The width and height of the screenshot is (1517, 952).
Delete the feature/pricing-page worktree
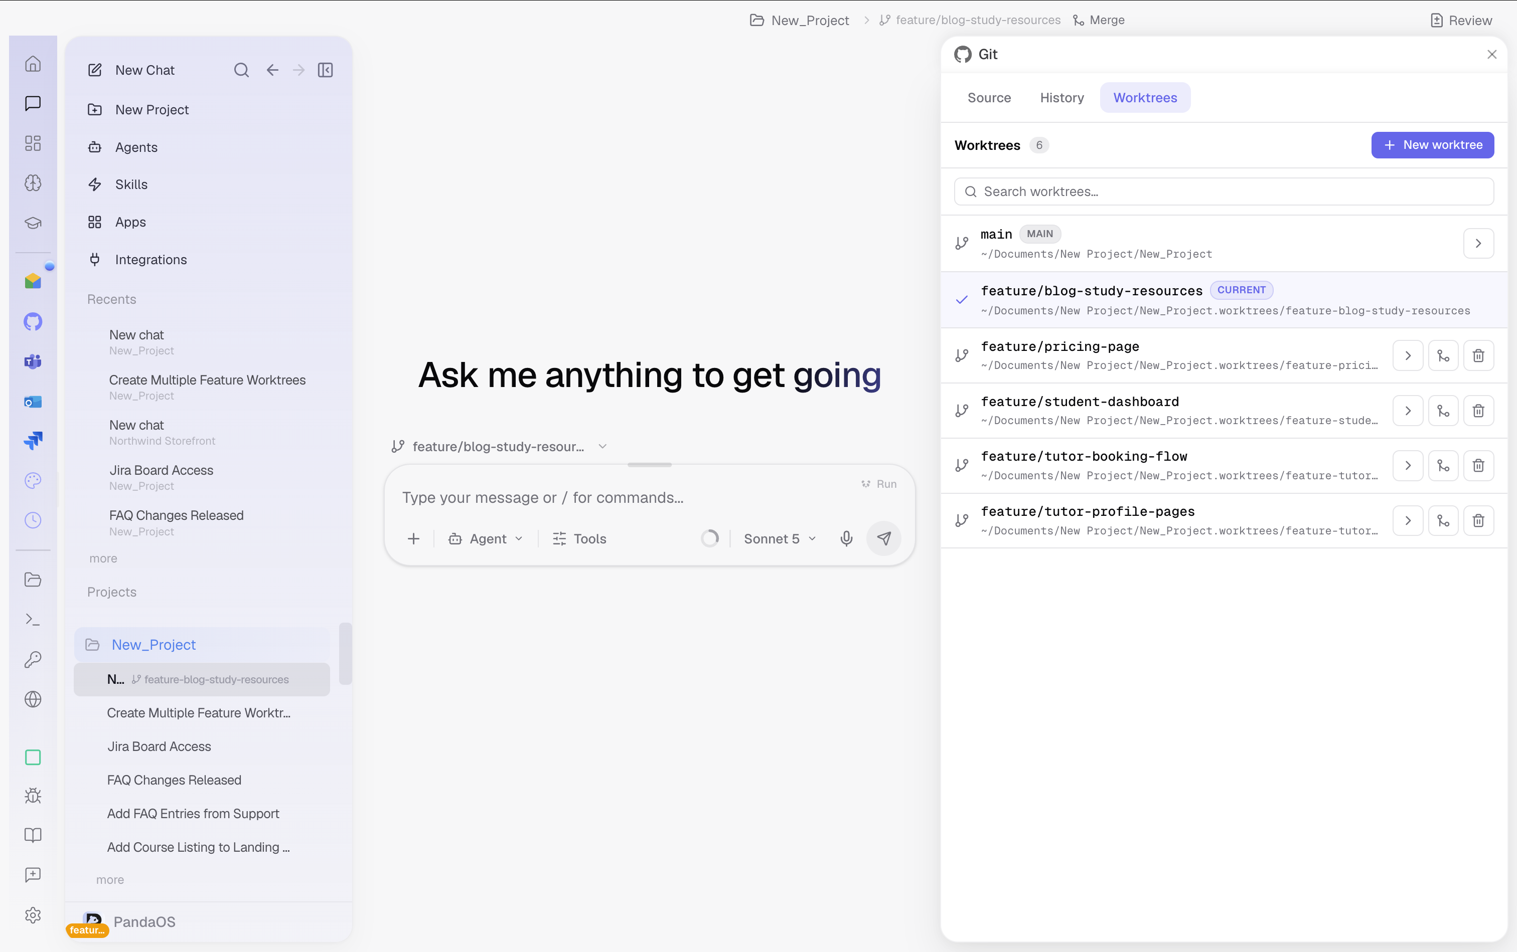[1478, 356]
